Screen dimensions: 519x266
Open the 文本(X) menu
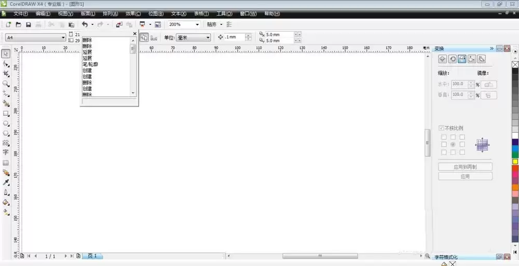tap(179, 13)
